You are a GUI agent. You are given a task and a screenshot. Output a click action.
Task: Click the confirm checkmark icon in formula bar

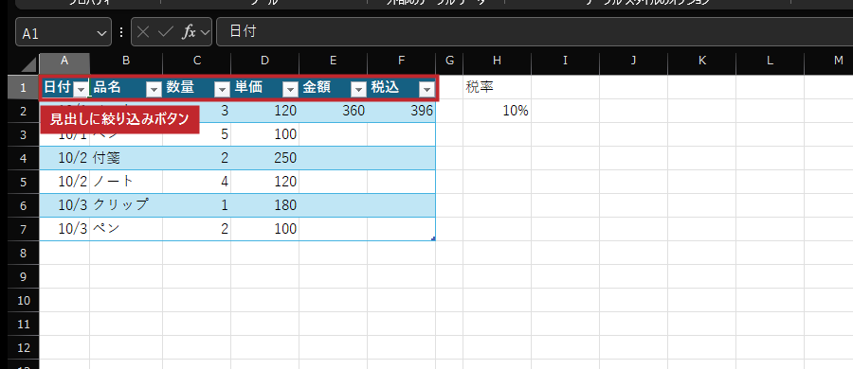(165, 32)
